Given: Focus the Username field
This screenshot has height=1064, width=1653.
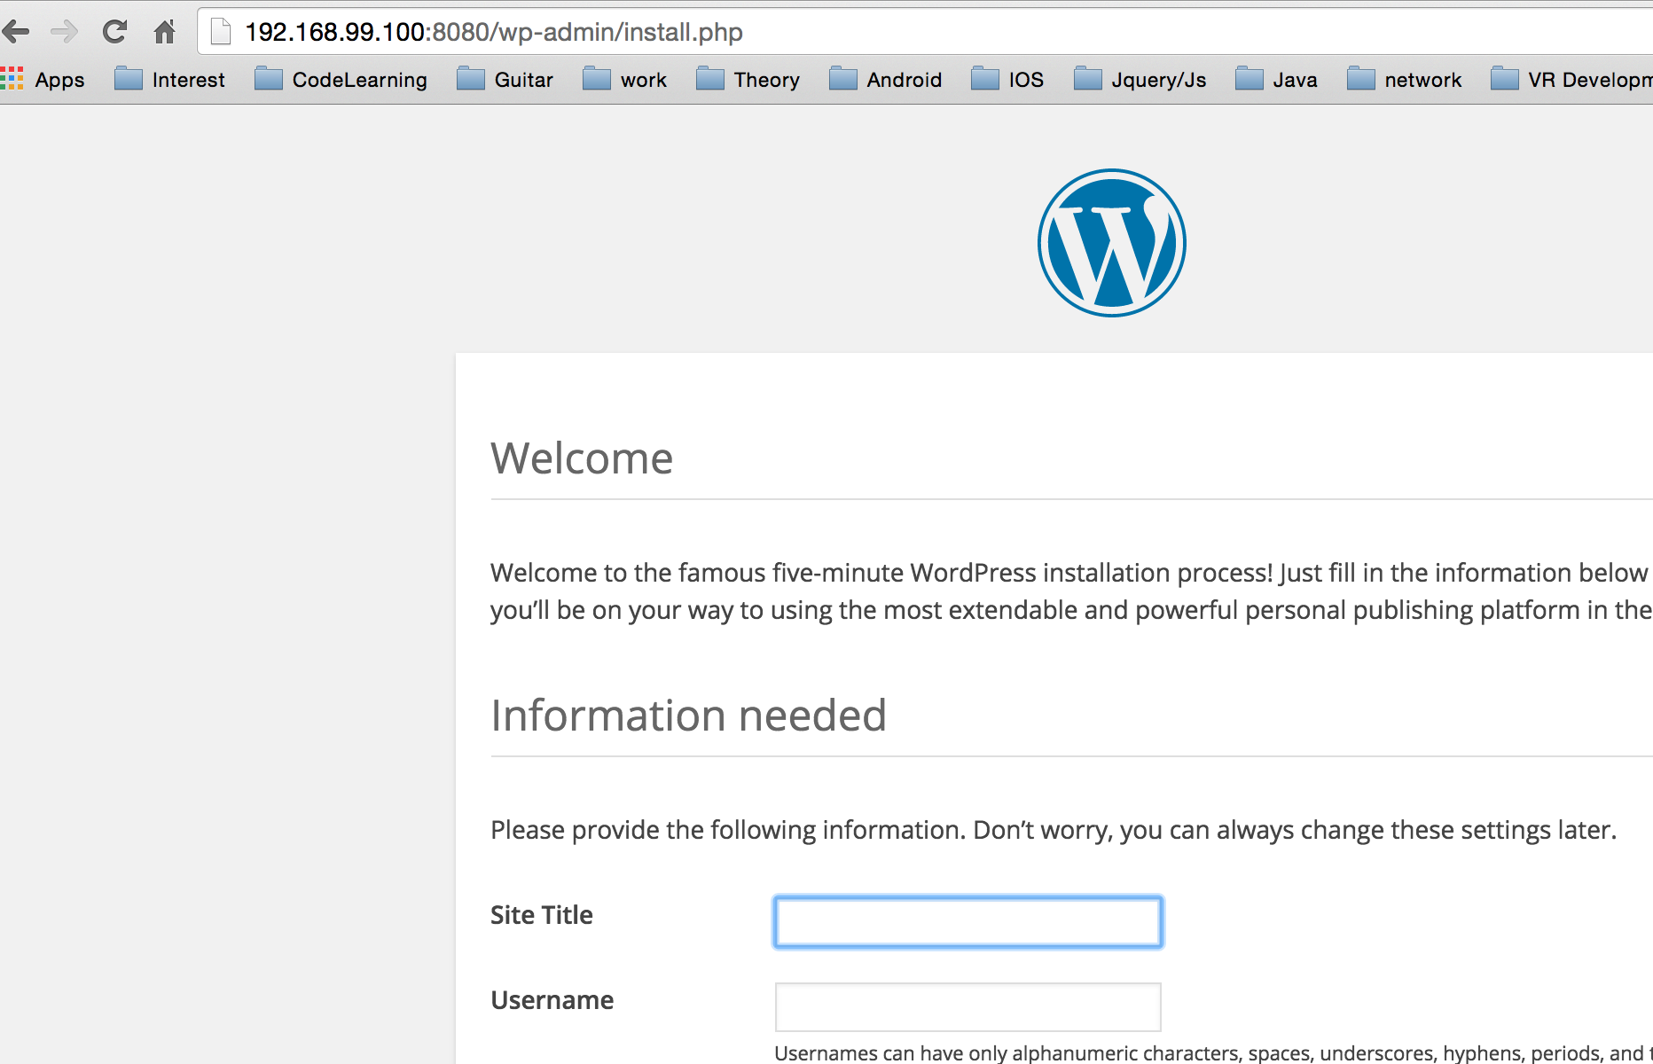Looking at the screenshot, I should [x=968, y=1007].
